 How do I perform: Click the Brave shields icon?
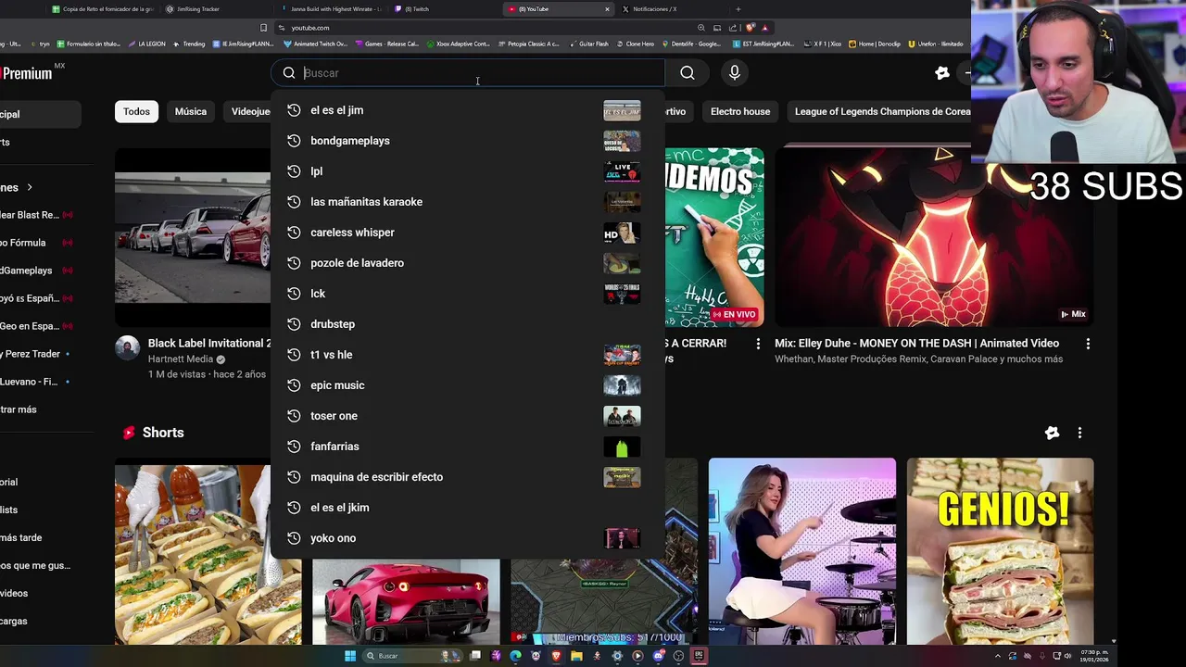pyautogui.click(x=750, y=28)
